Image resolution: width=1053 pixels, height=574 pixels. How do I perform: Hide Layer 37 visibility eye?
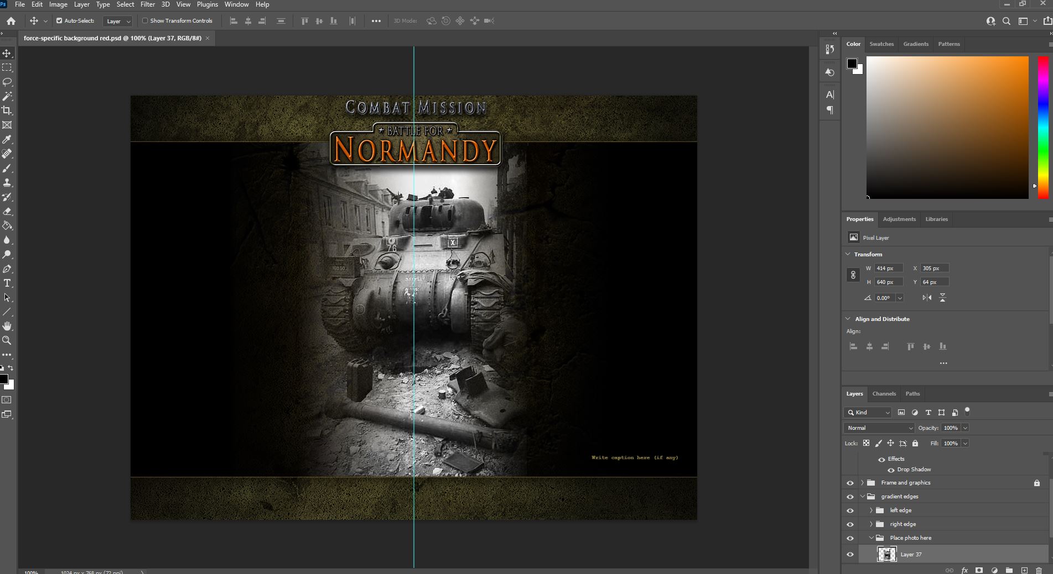tap(850, 555)
